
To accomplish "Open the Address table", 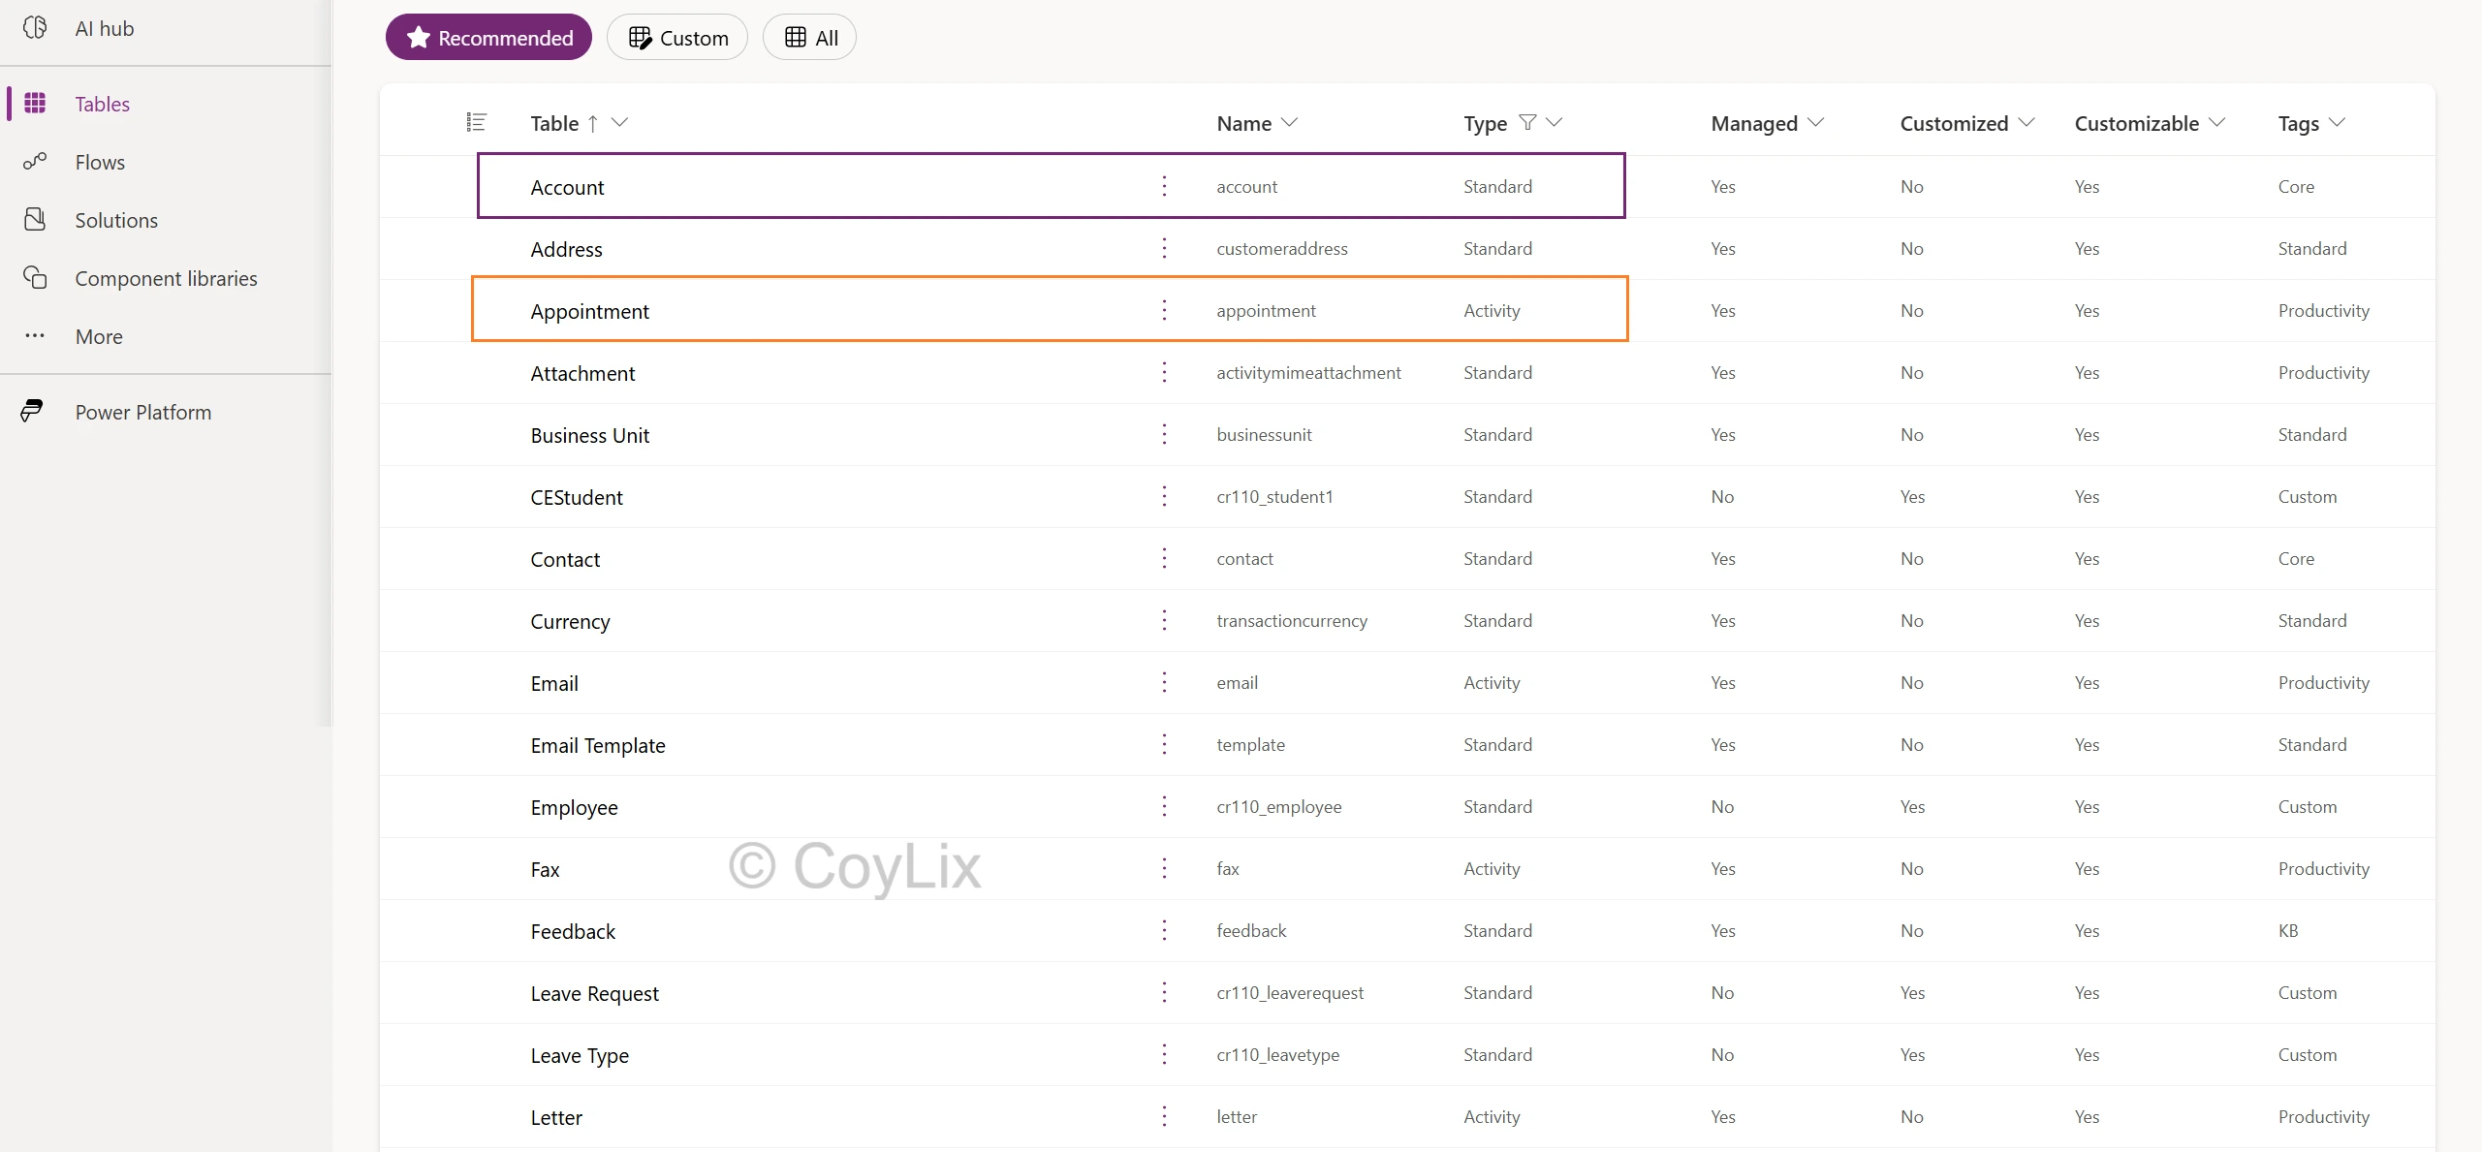I will point(566,249).
